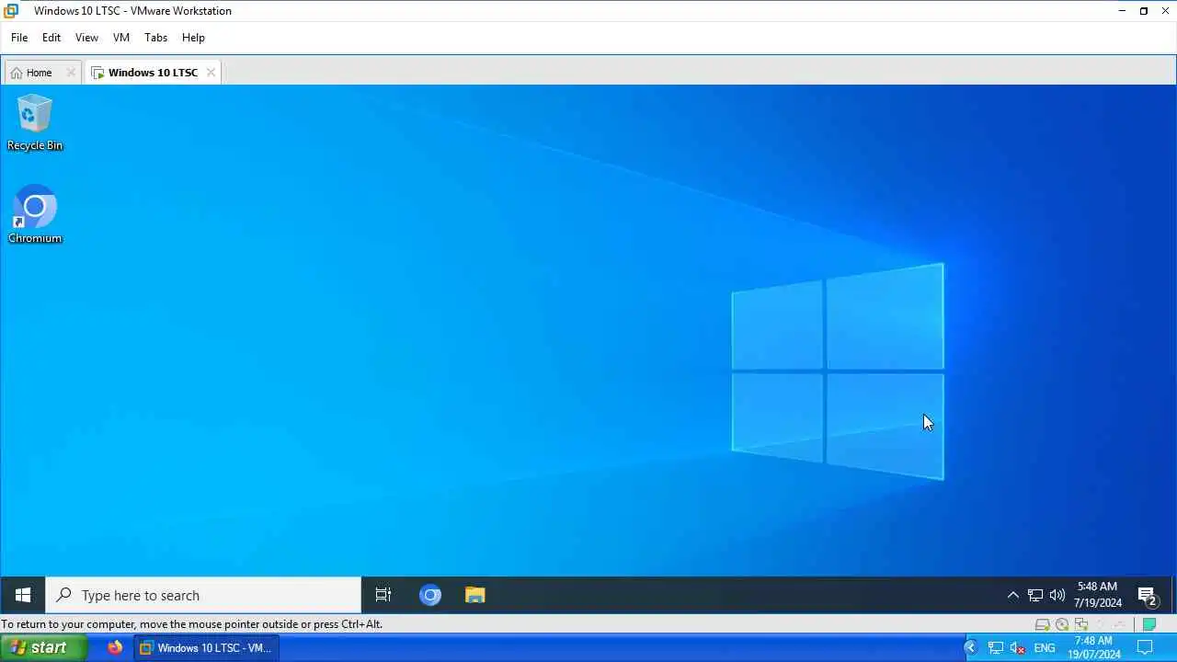1177x662 pixels.
Task: Open host network tray icon
Action: (x=996, y=648)
